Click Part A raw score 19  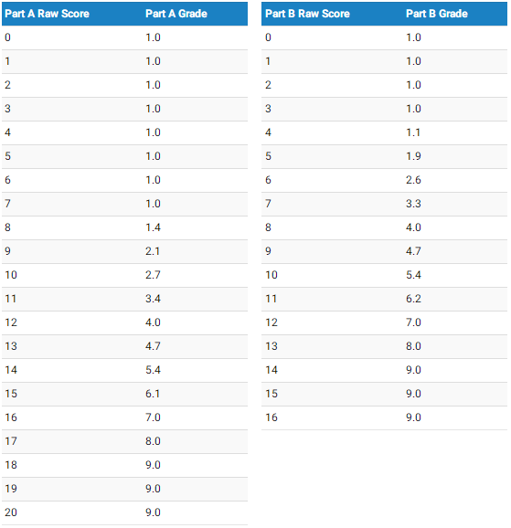pyautogui.click(x=11, y=489)
